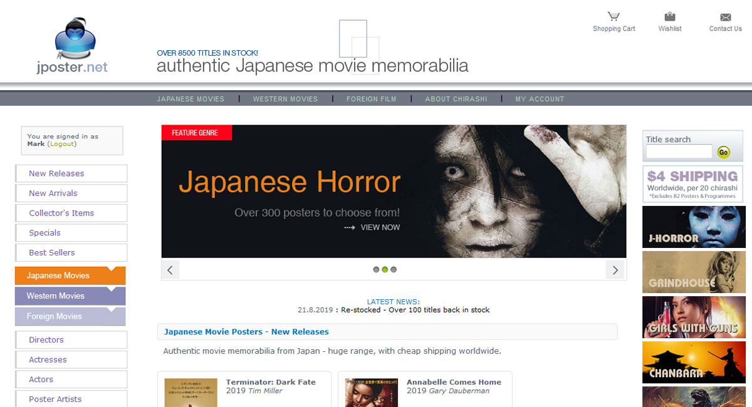Open the Wishlist bag icon
752x407 pixels.
click(x=670, y=16)
